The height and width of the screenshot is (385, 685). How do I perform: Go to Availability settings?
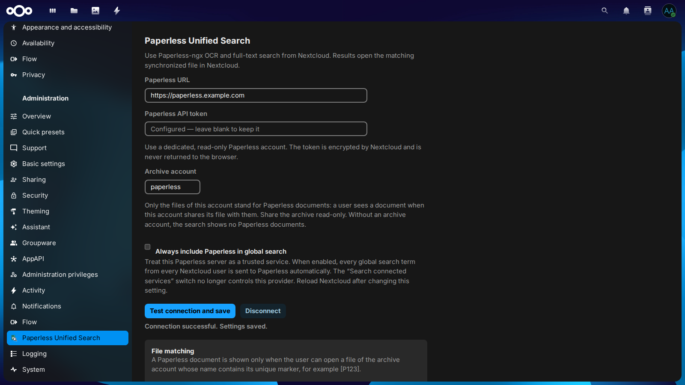[x=68, y=43]
